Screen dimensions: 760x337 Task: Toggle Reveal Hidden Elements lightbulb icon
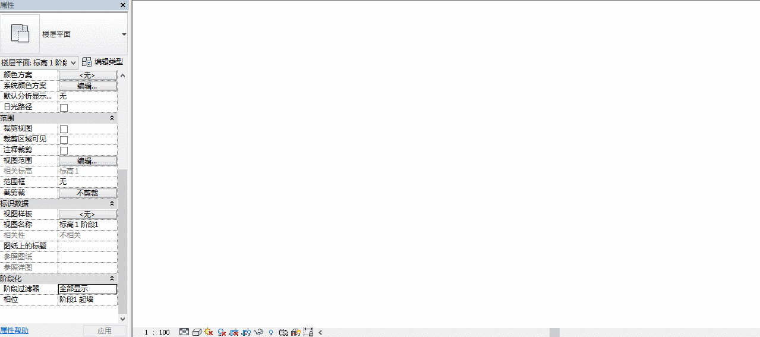tap(271, 332)
